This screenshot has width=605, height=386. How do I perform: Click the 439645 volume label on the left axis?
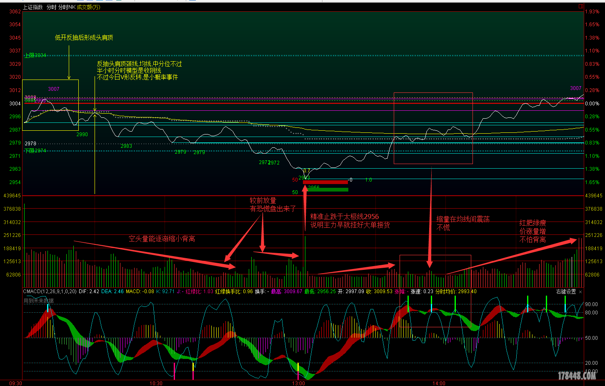tap(12, 196)
